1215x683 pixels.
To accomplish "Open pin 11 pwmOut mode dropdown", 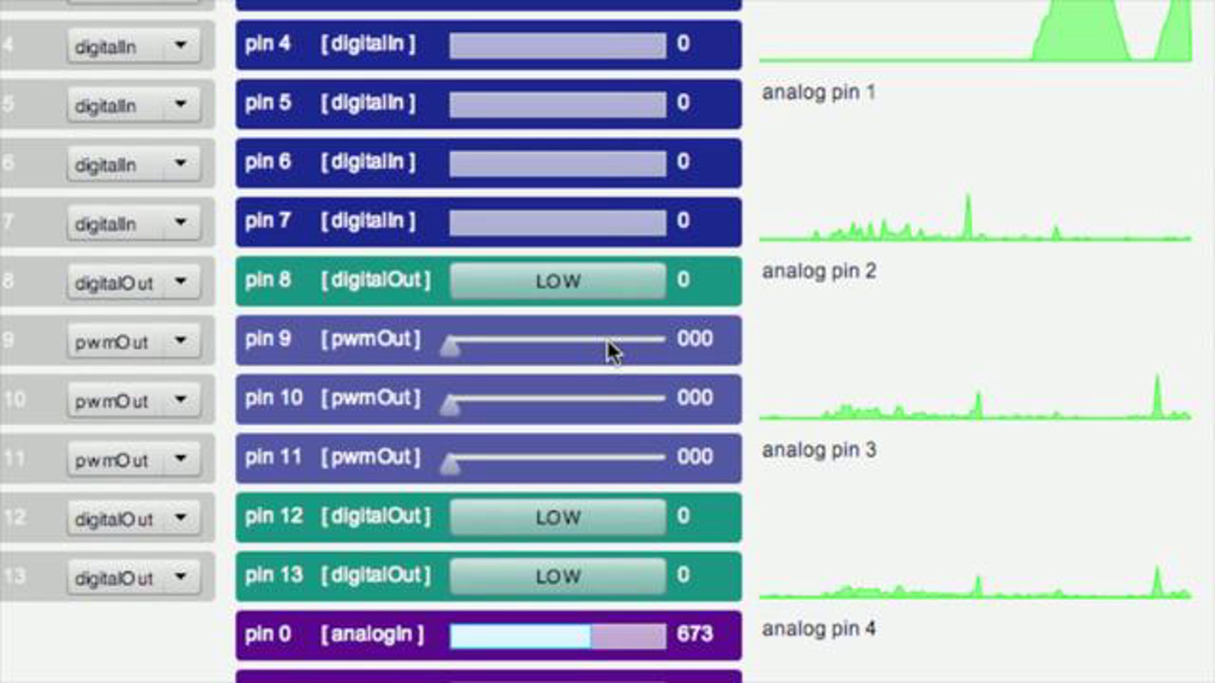I will pos(134,459).
